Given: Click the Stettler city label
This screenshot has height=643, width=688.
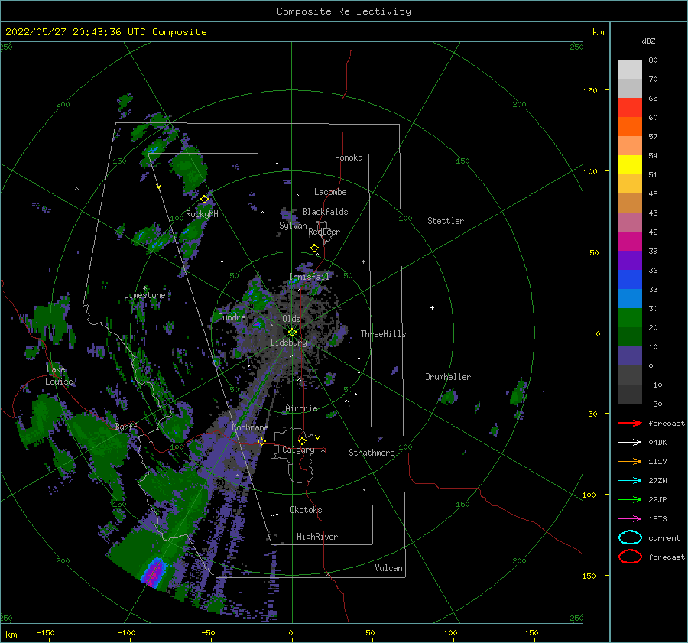Looking at the screenshot, I should (446, 221).
